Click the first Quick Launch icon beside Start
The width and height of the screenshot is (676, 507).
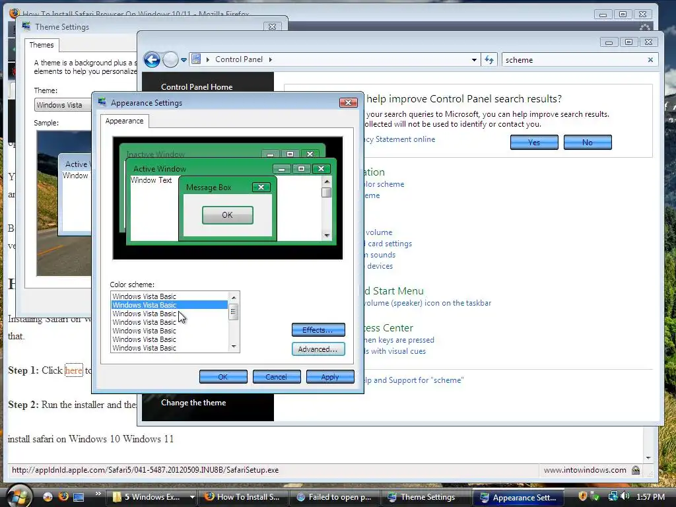click(x=48, y=496)
